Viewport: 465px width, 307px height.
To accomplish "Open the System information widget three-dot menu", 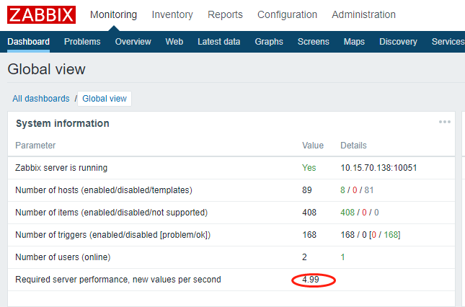I will point(445,122).
